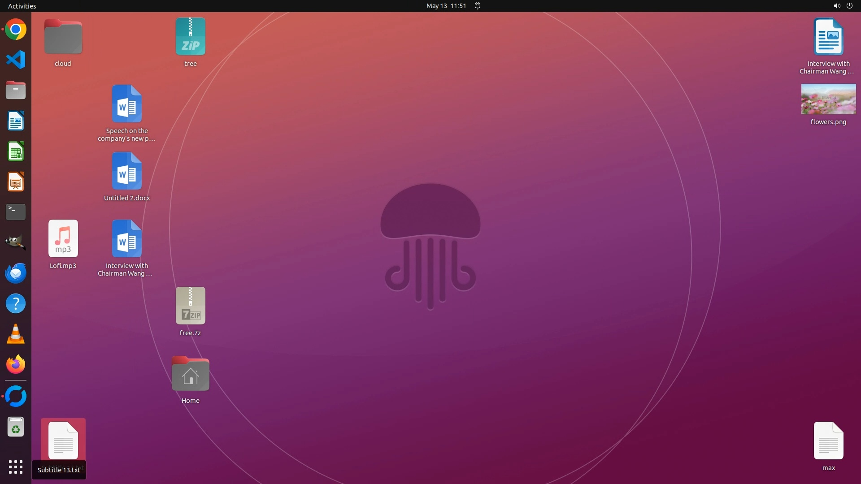The height and width of the screenshot is (484, 861).
Task: Launch VLC media player from dock
Action: point(16,334)
